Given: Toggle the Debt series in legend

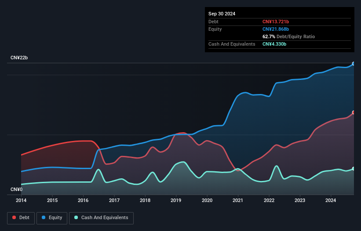Looking at the screenshot, I should 21,218.
